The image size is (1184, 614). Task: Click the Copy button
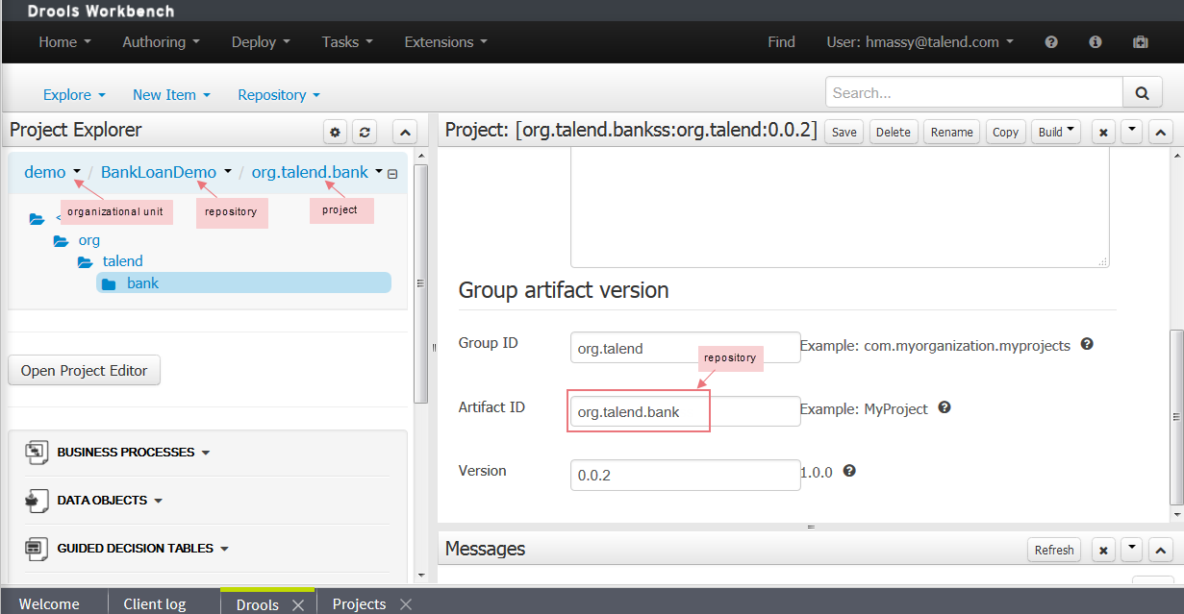point(1005,132)
